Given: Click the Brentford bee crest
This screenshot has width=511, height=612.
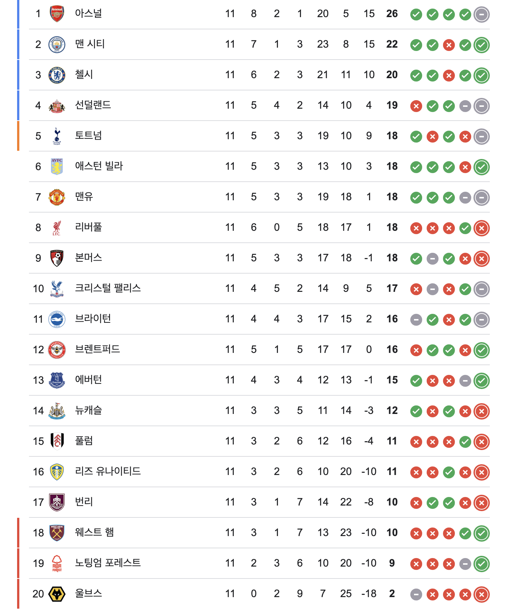Looking at the screenshot, I should [x=57, y=350].
